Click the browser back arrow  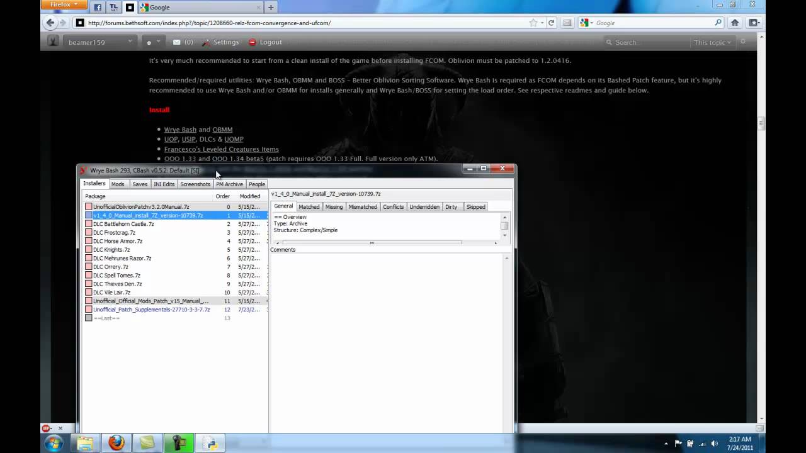[50, 23]
